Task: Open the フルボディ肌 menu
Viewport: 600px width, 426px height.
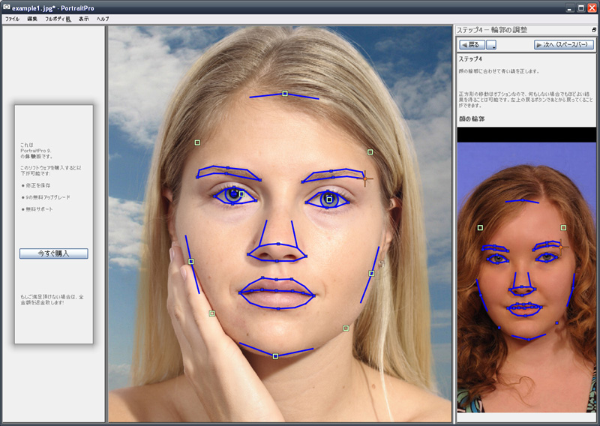Action: pos(58,19)
